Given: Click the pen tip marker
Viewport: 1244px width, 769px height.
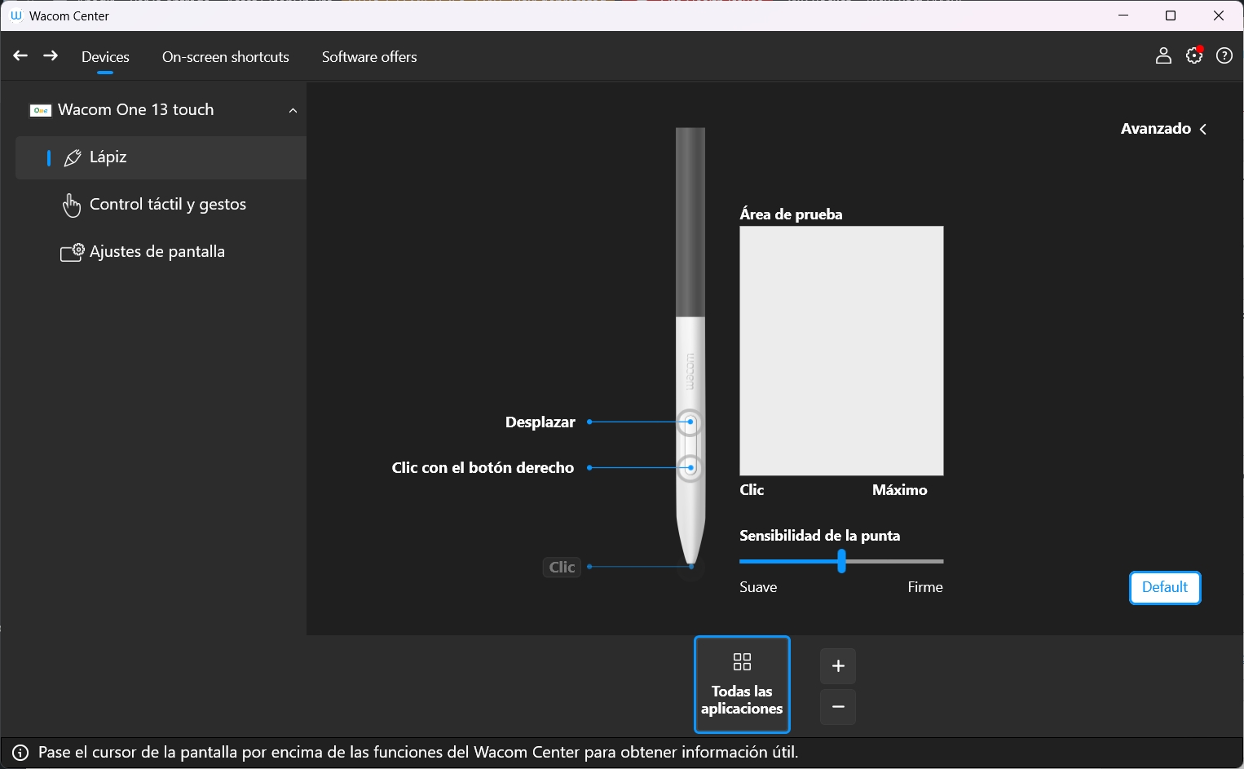Looking at the screenshot, I should click(691, 566).
